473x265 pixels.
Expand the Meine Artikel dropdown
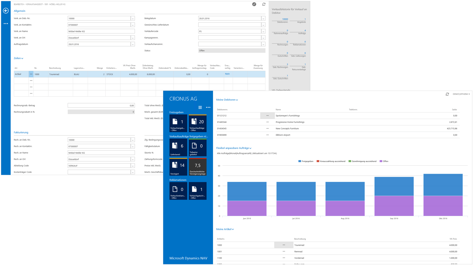tap(225, 229)
